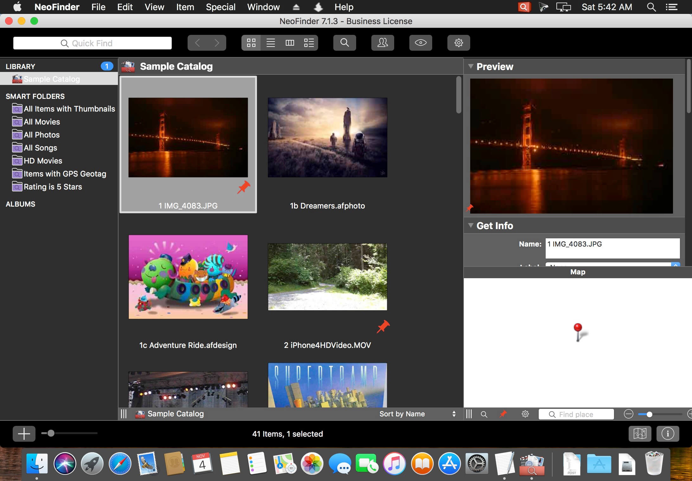The height and width of the screenshot is (481, 692).
Task: Click the column view icon
Action: point(290,42)
